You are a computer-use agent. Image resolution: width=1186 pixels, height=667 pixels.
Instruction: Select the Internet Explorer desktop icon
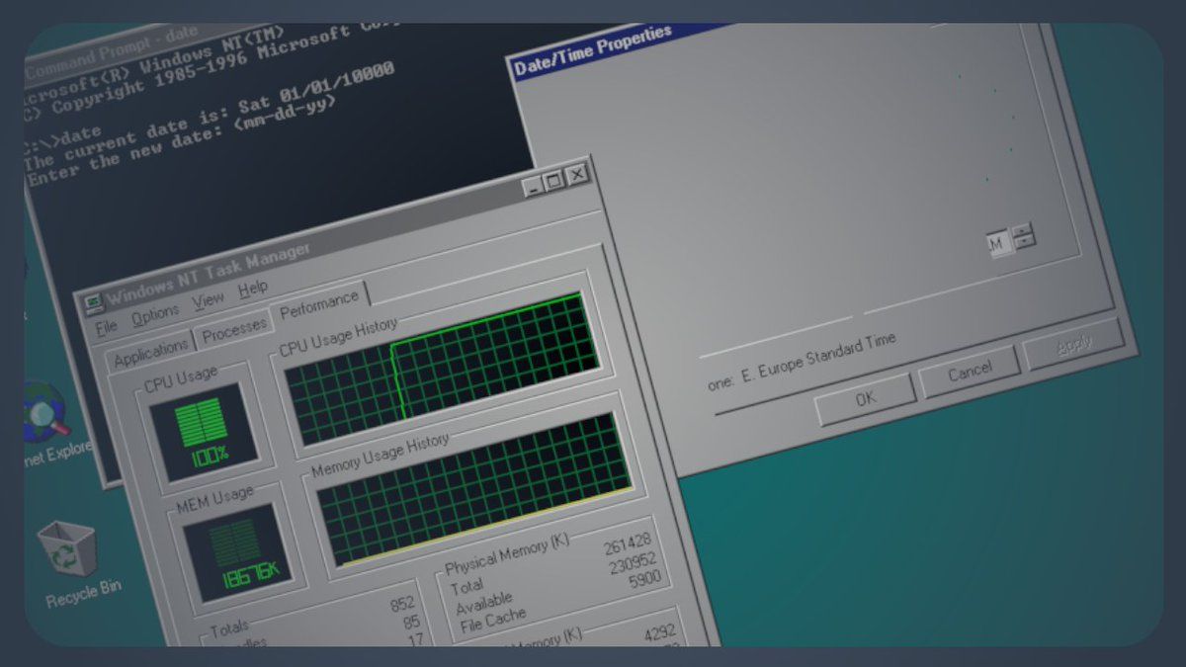pos(44,413)
